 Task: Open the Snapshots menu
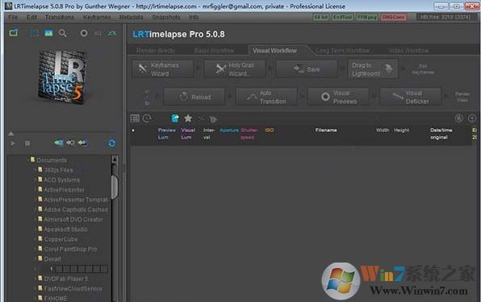point(166,17)
